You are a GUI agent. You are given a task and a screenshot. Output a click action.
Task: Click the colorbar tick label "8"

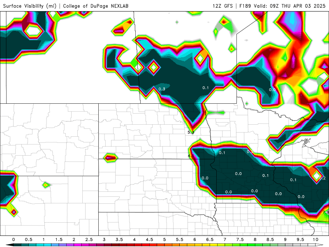point(255,240)
